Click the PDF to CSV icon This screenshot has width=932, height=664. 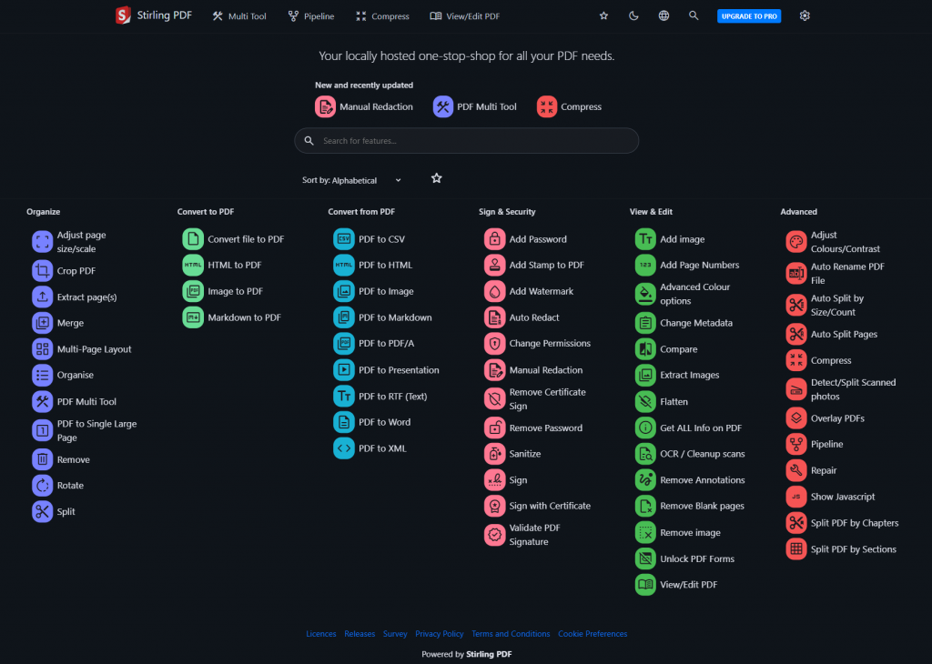343,238
